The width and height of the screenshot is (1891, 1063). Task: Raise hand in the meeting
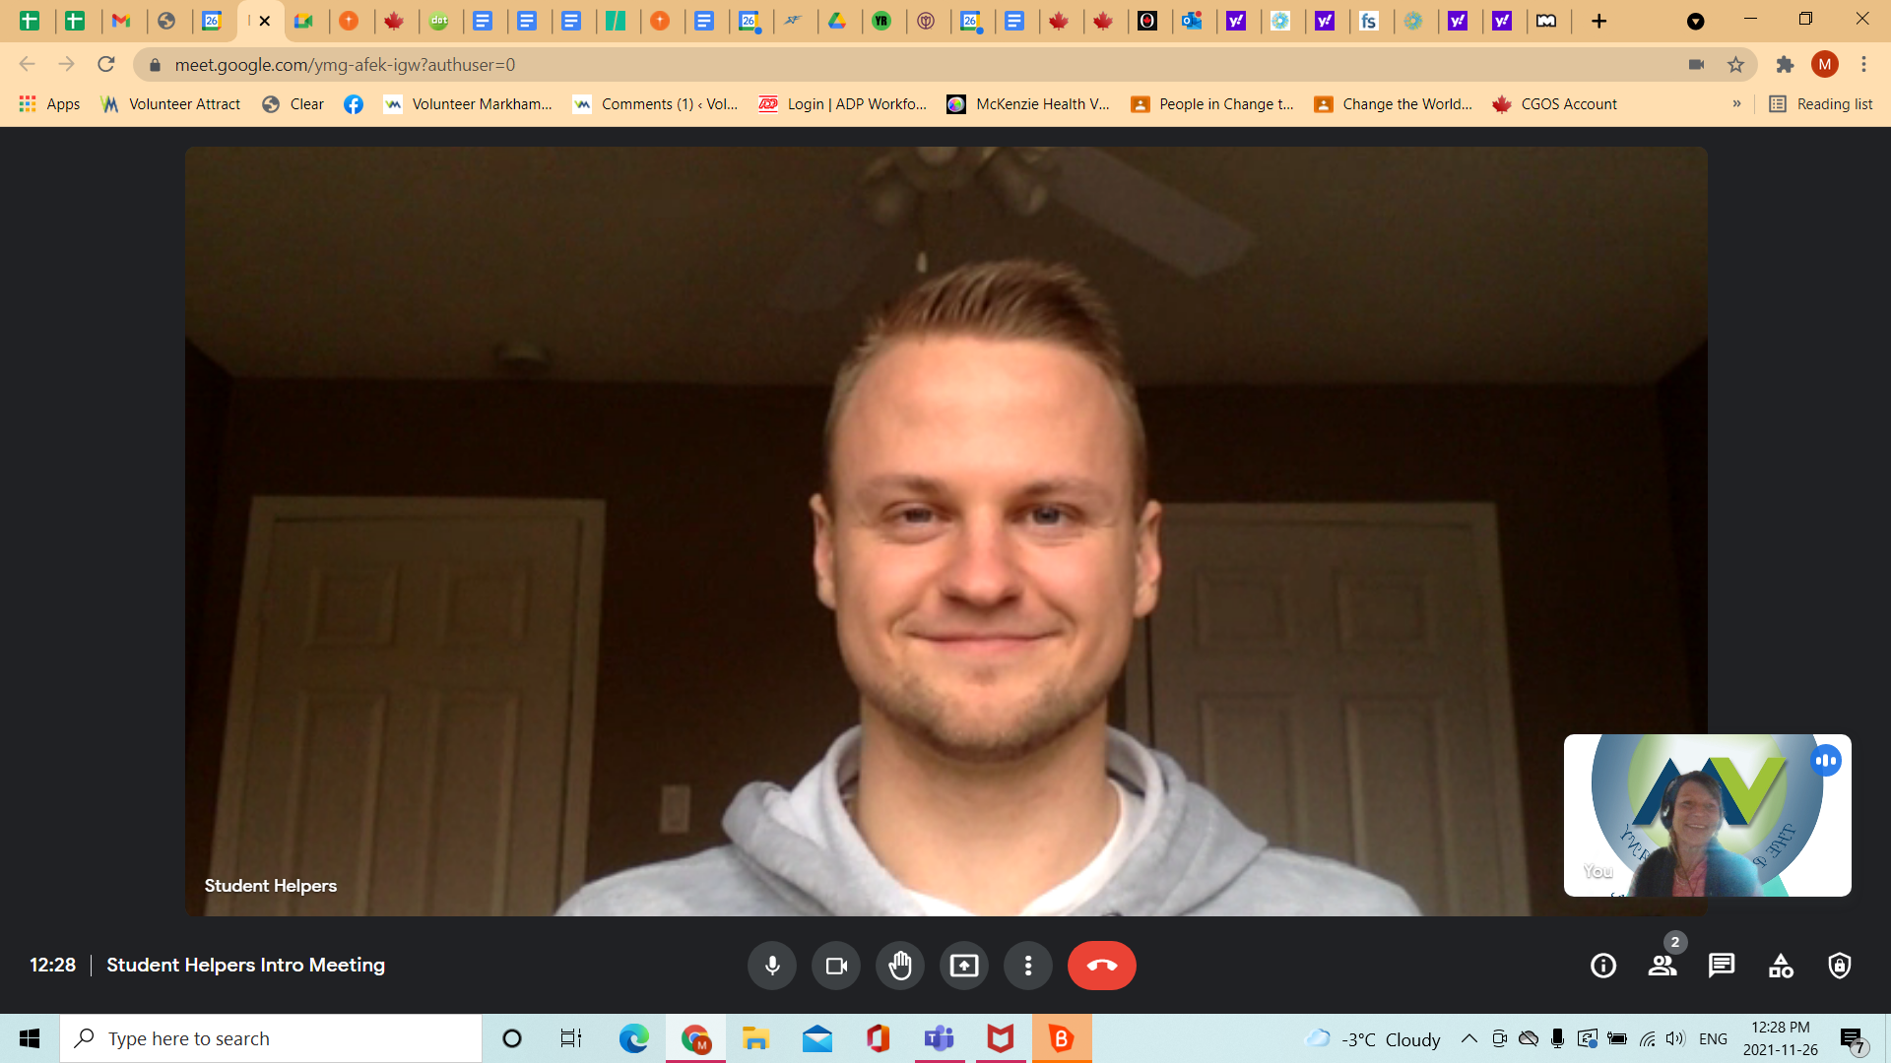pyautogui.click(x=900, y=966)
